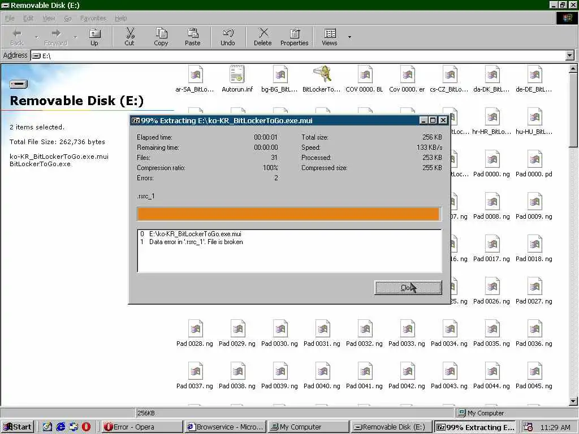Click the Views toolbar button

(x=330, y=37)
